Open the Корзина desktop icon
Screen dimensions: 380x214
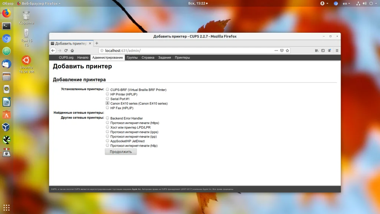[26, 18]
